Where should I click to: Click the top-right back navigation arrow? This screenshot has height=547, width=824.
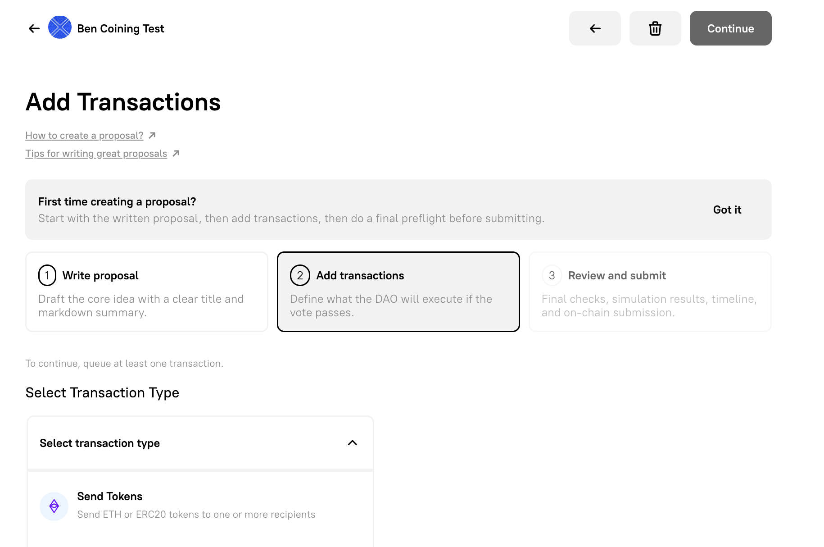[x=595, y=28]
